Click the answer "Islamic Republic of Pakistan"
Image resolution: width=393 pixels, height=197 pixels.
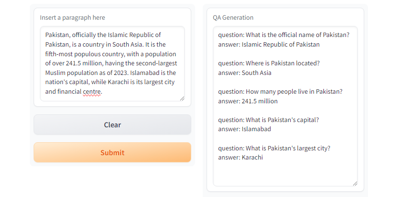(281, 45)
